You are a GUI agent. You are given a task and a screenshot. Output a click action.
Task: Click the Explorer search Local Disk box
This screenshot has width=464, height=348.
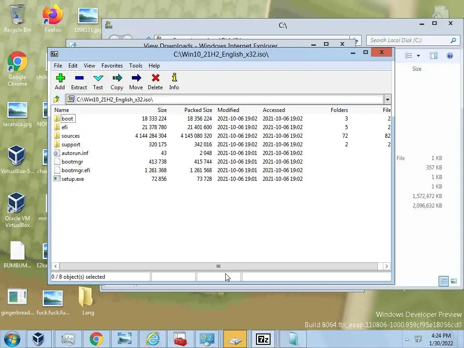point(413,40)
